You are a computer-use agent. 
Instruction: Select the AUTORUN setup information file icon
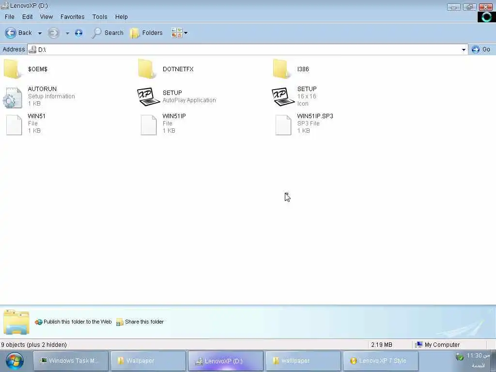pos(13,97)
